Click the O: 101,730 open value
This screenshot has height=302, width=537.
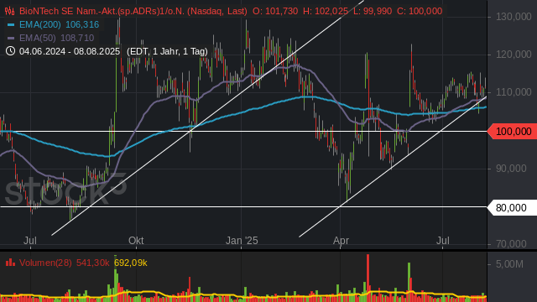click(x=275, y=11)
